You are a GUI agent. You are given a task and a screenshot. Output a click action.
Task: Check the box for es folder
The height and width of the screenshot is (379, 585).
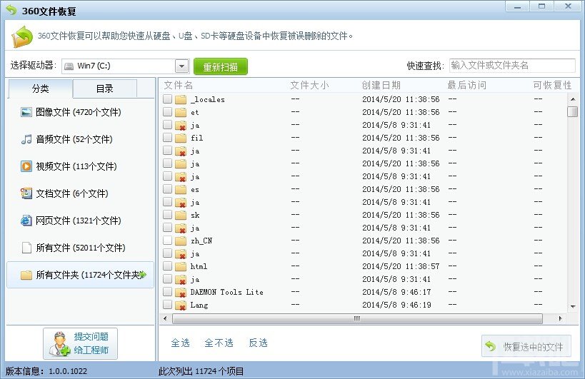tap(168, 189)
